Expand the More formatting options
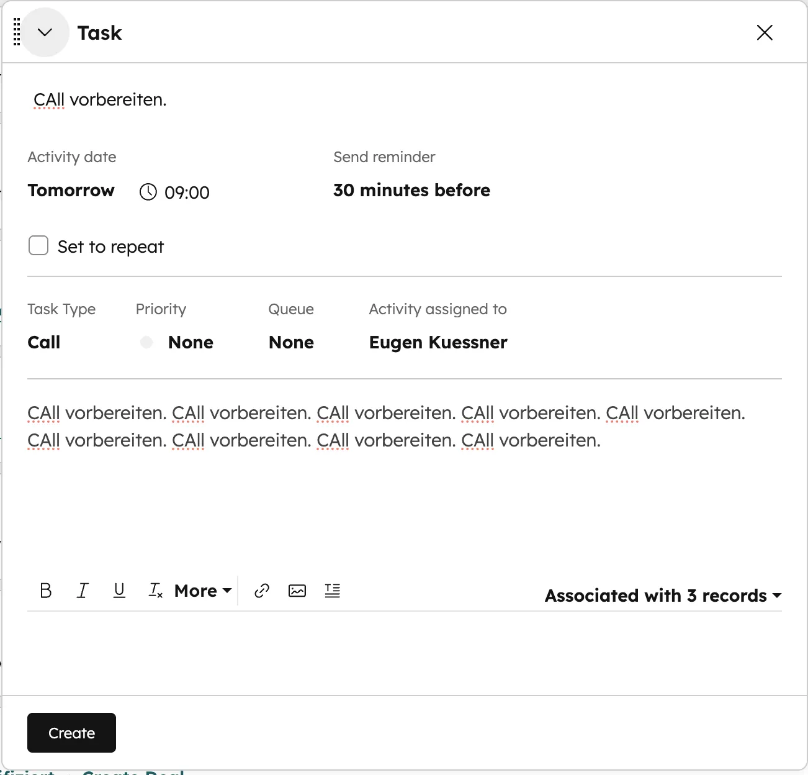Screen dimensions: 808x775 (x=202, y=591)
